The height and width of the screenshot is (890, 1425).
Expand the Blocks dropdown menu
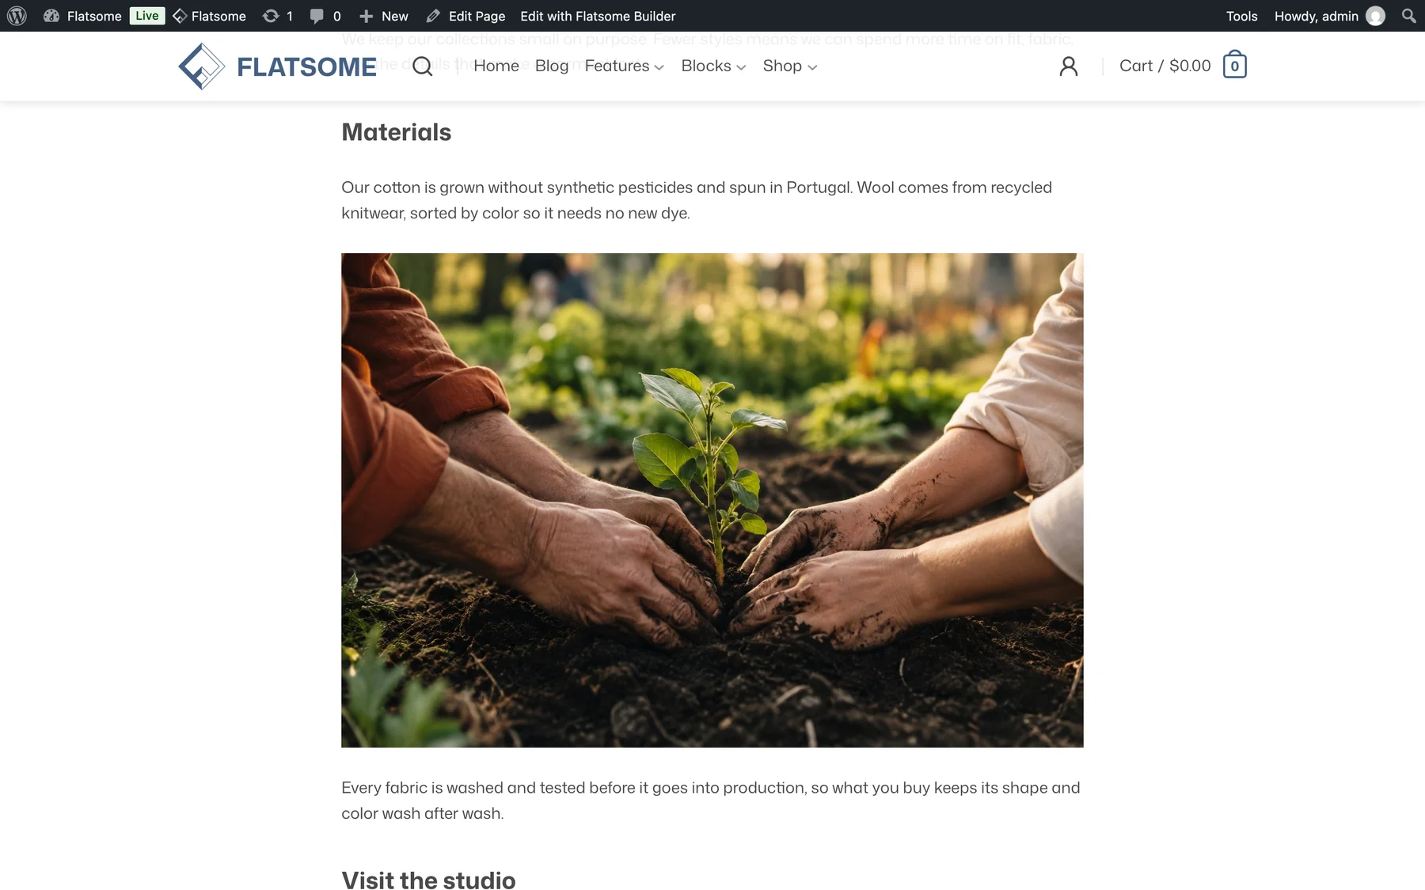point(713,66)
